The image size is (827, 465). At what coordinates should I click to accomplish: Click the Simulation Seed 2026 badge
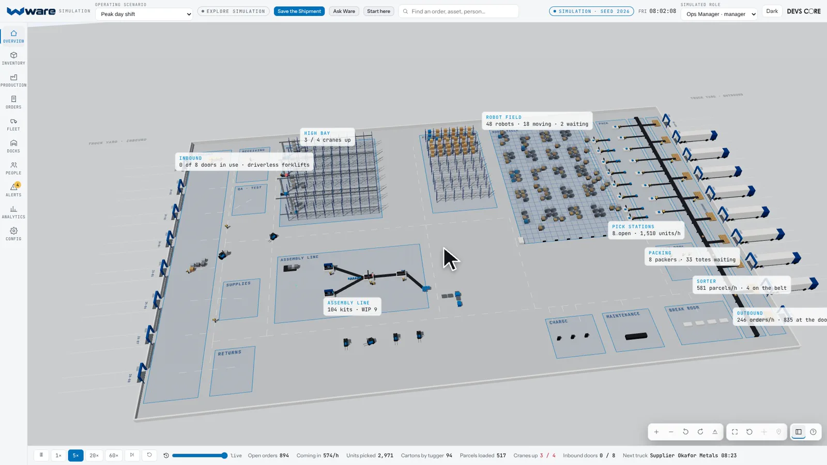[591, 11]
